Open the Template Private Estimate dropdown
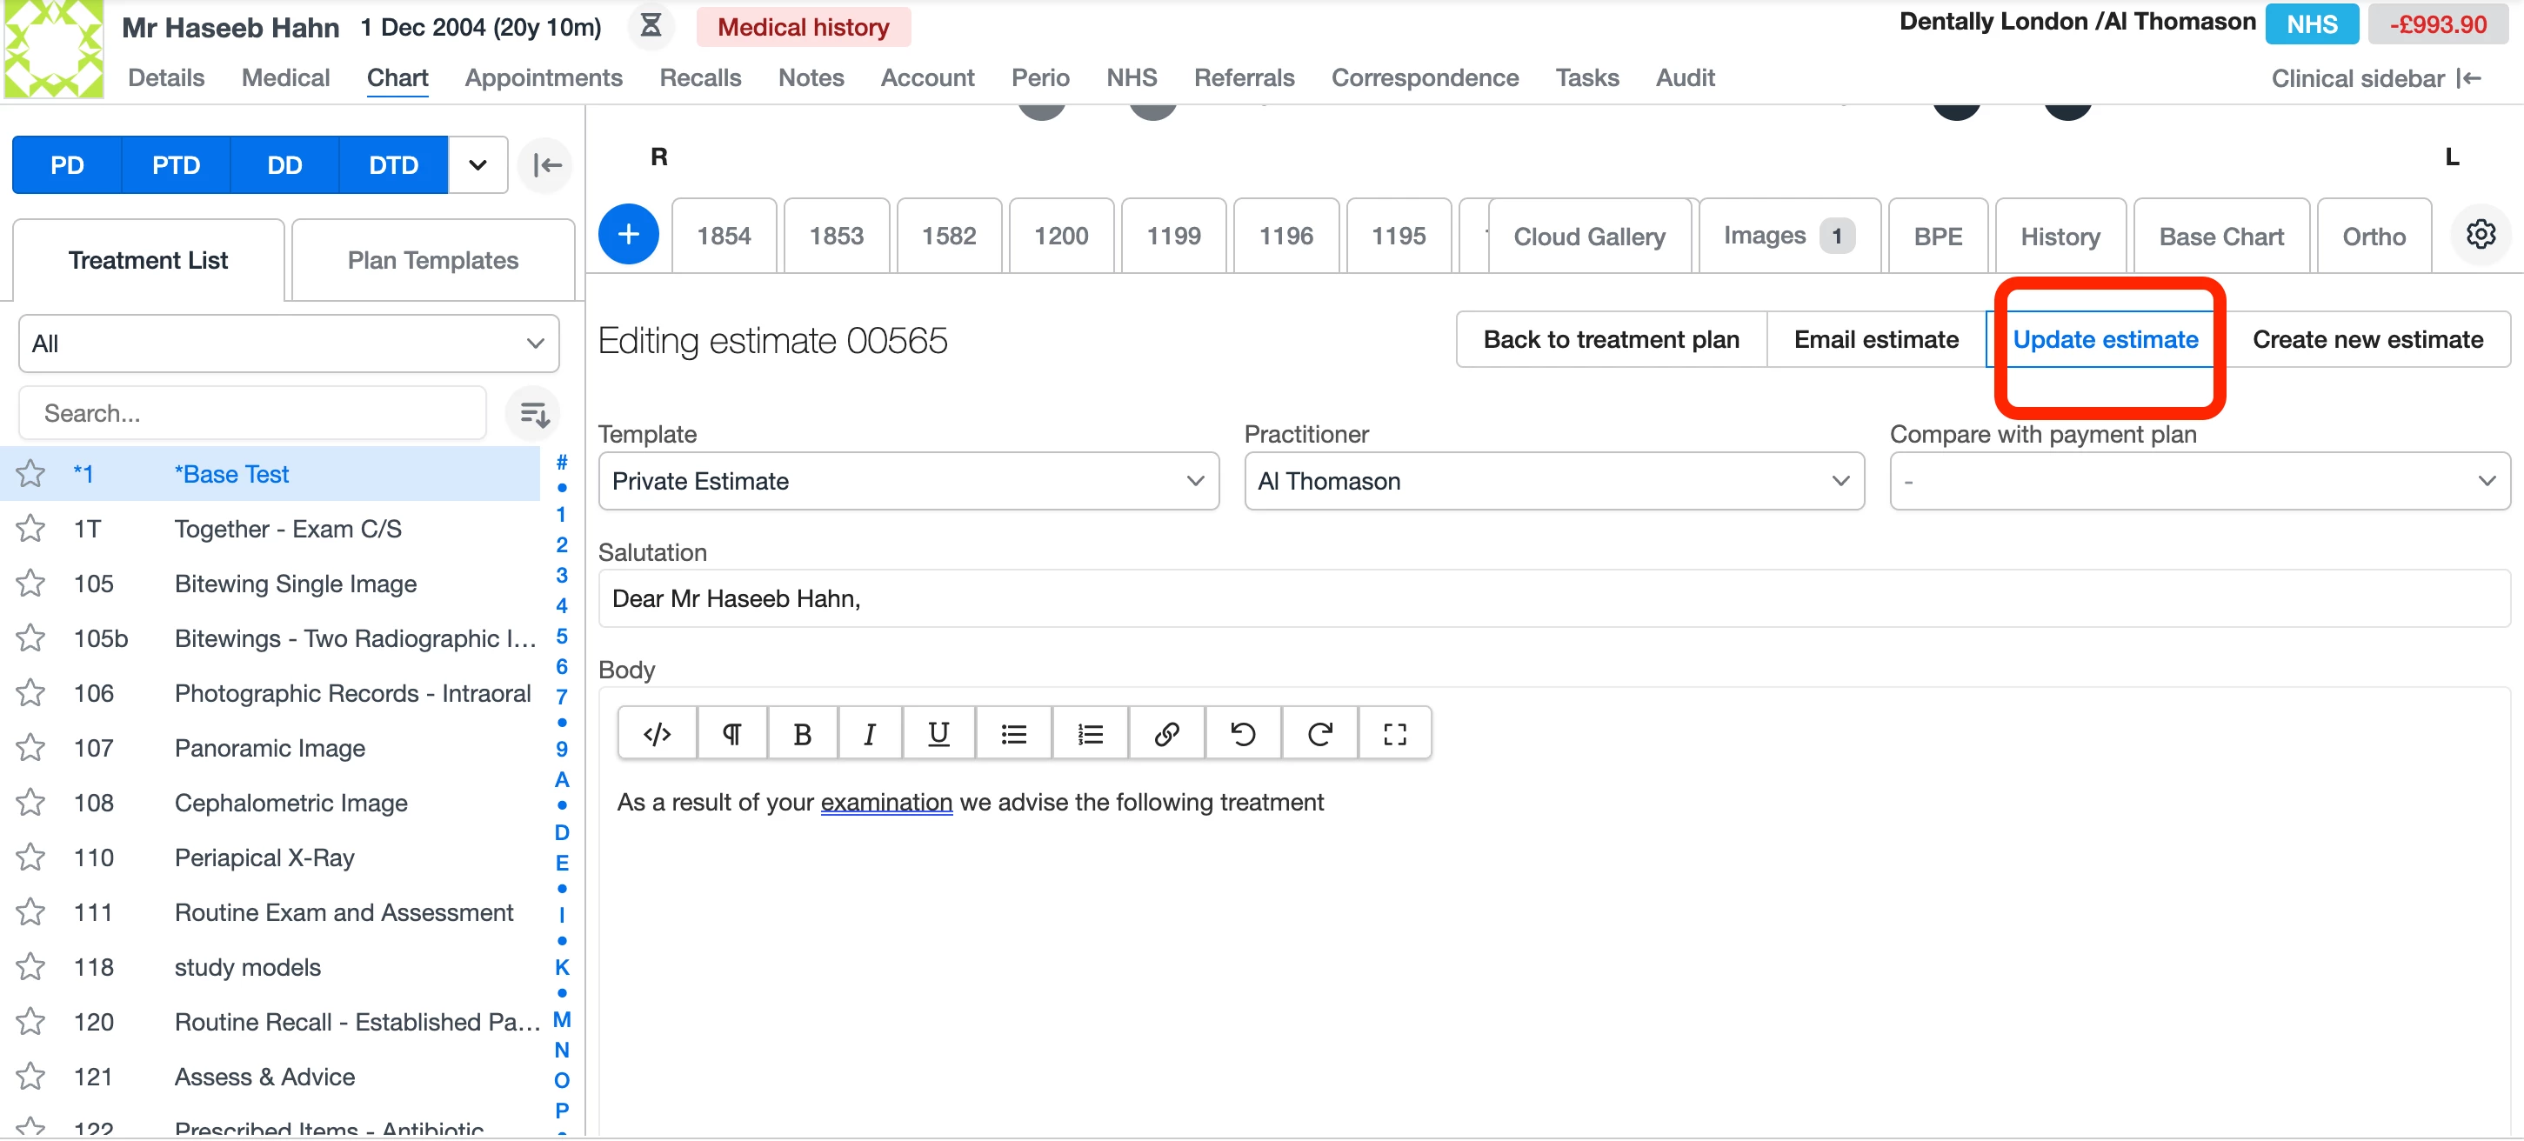This screenshot has height=1141, width=2524. 907,481
